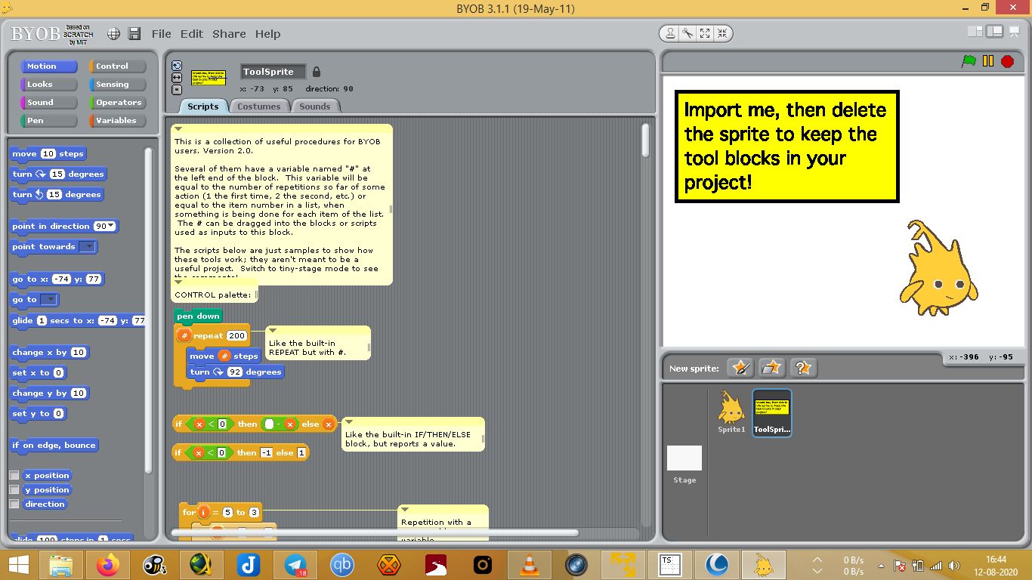
Task: Select the Control block category
Action: pyautogui.click(x=117, y=66)
